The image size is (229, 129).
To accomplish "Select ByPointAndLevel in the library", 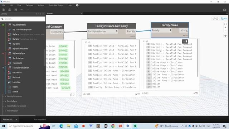I will 20,49.
